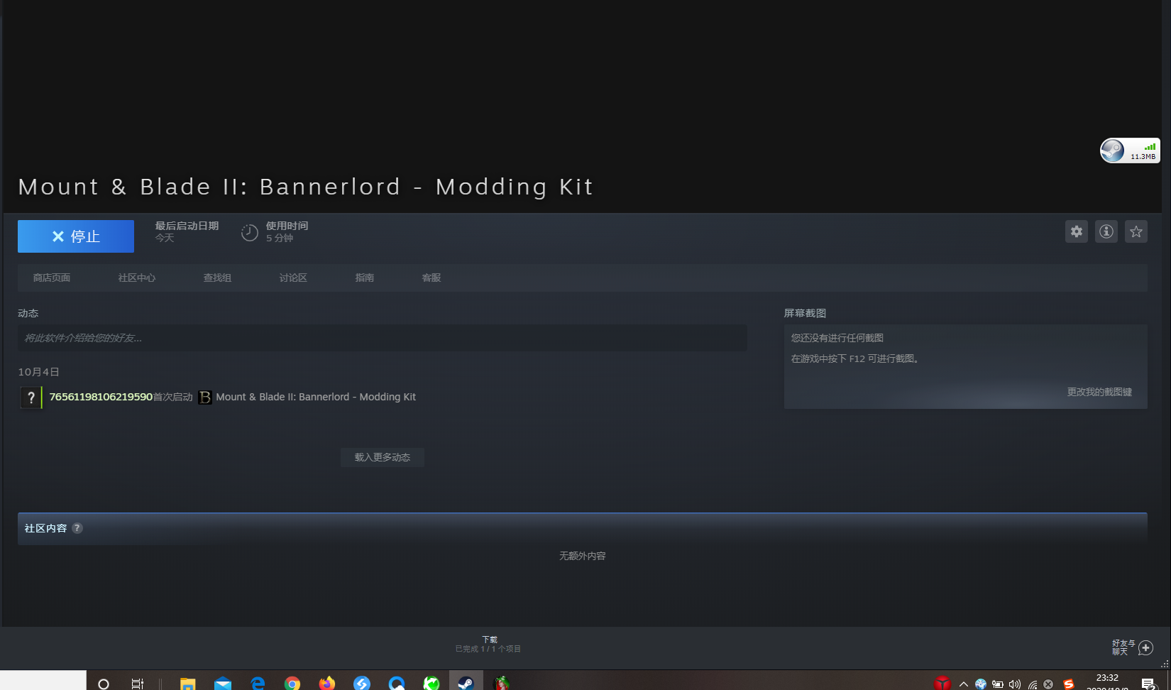Click username 76561198106219590 in activity feed
The image size is (1171, 690).
(x=101, y=397)
